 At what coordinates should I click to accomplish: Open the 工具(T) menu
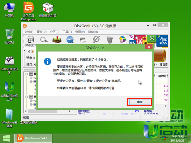click(x=67, y=32)
